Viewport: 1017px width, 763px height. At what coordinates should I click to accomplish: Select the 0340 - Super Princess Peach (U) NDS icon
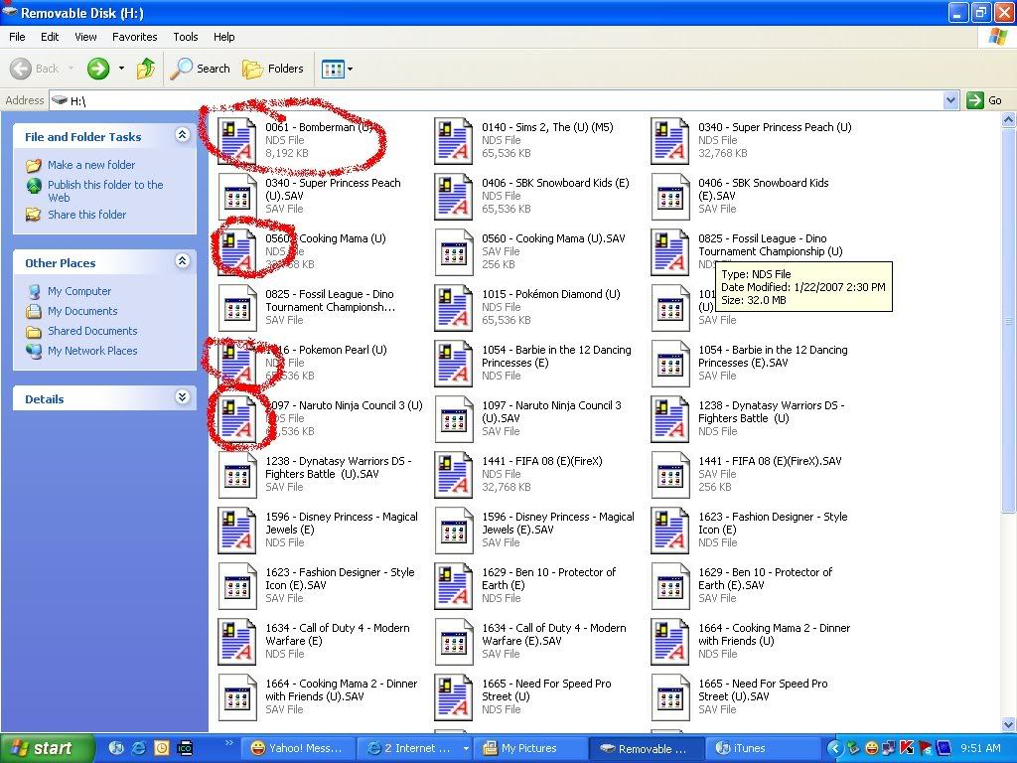point(669,140)
